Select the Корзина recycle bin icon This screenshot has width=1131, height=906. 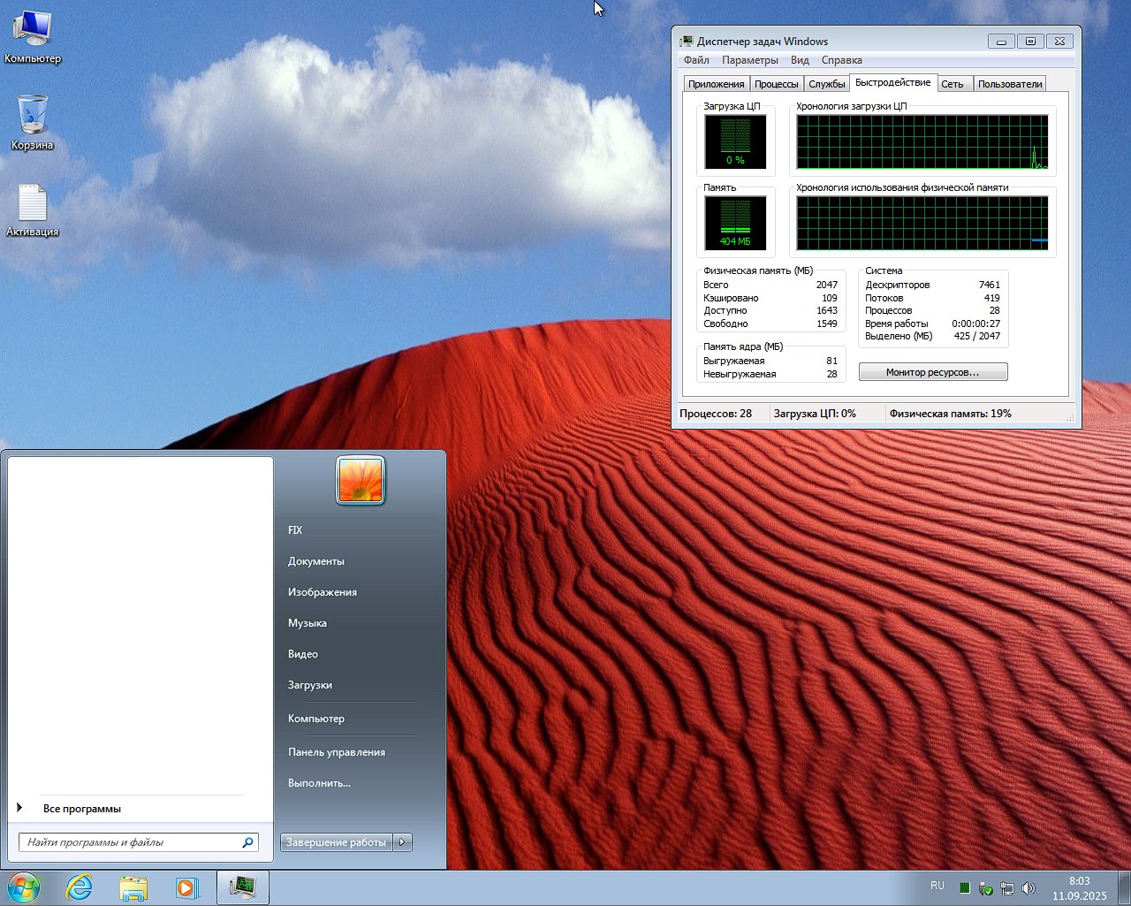[33, 117]
